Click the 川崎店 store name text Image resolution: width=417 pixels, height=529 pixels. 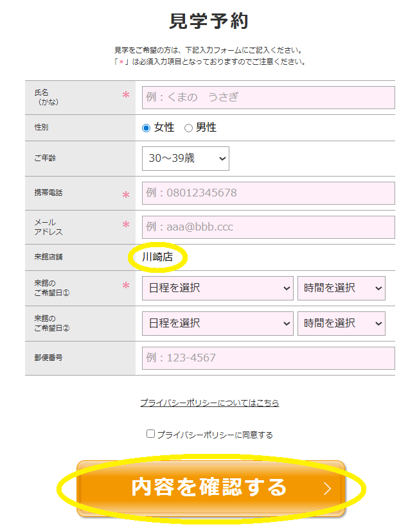[157, 257]
